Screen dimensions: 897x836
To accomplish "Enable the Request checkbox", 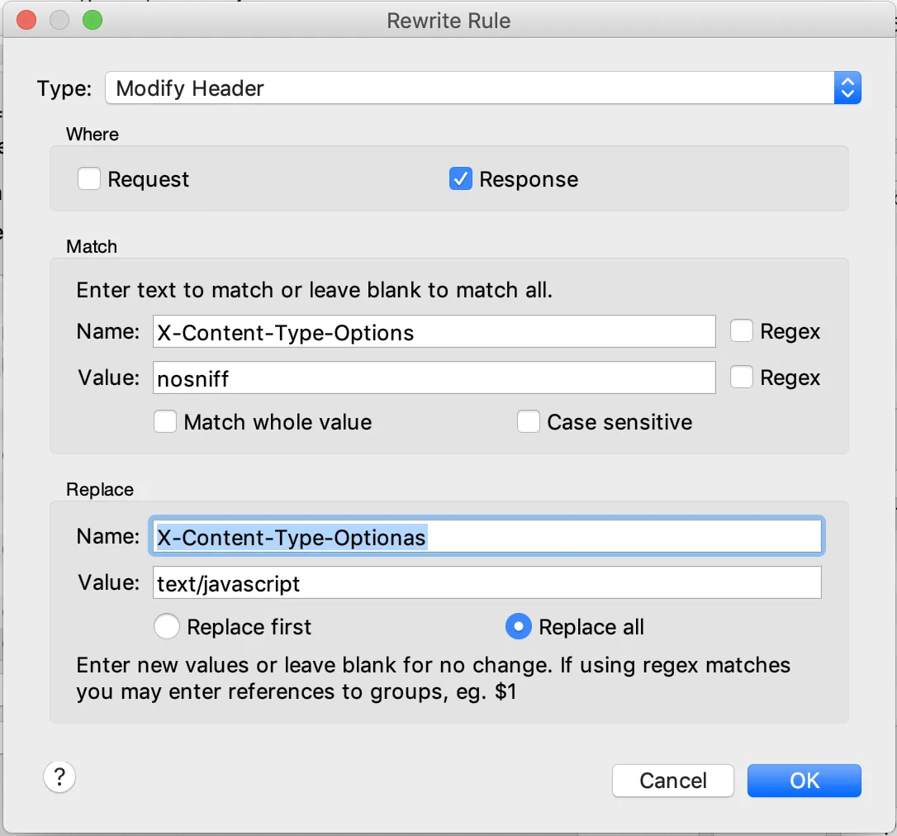I will click(89, 179).
